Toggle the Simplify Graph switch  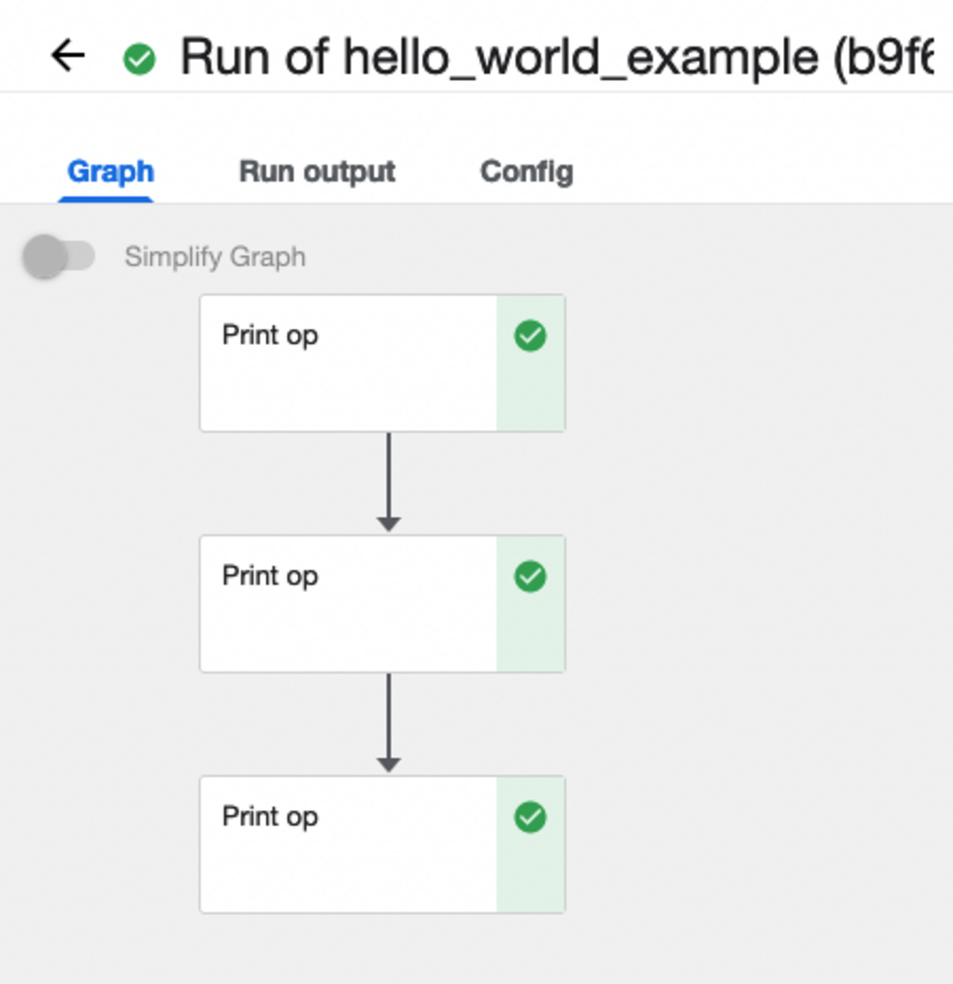[x=59, y=257]
